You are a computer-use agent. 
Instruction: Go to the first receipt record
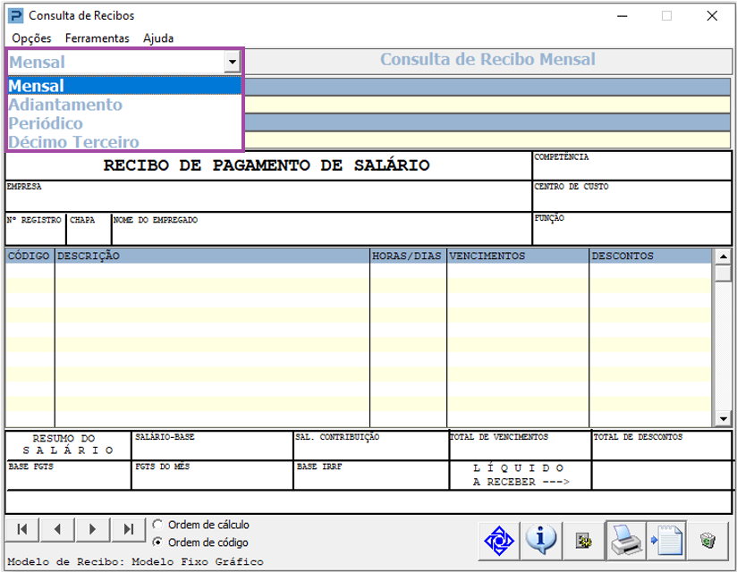tap(21, 529)
